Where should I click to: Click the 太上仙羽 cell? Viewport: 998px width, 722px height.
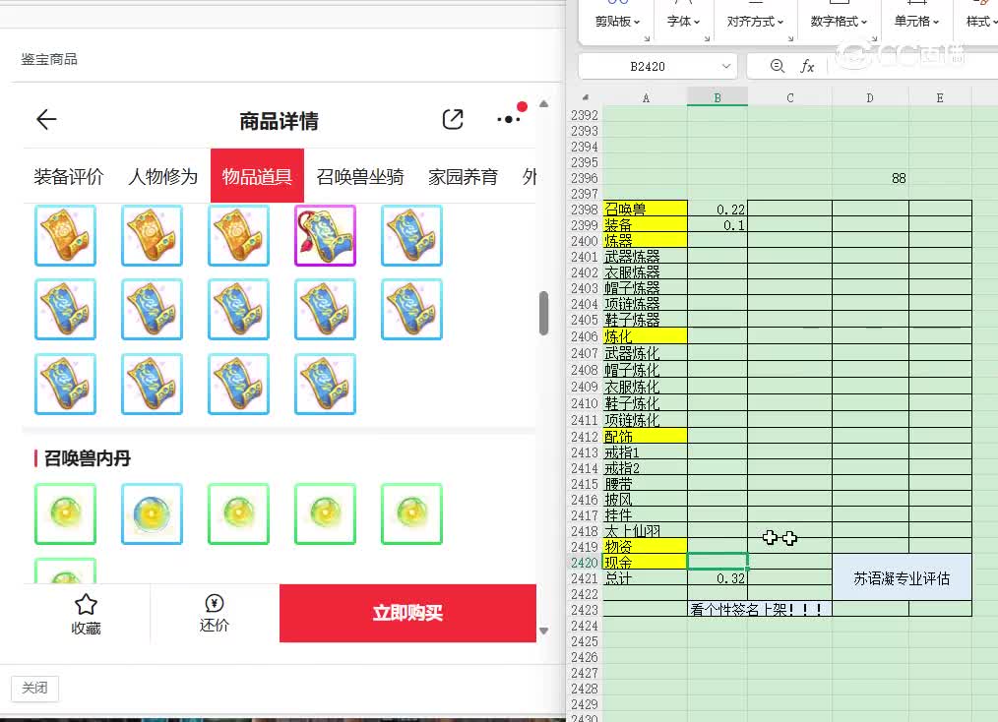coord(646,530)
